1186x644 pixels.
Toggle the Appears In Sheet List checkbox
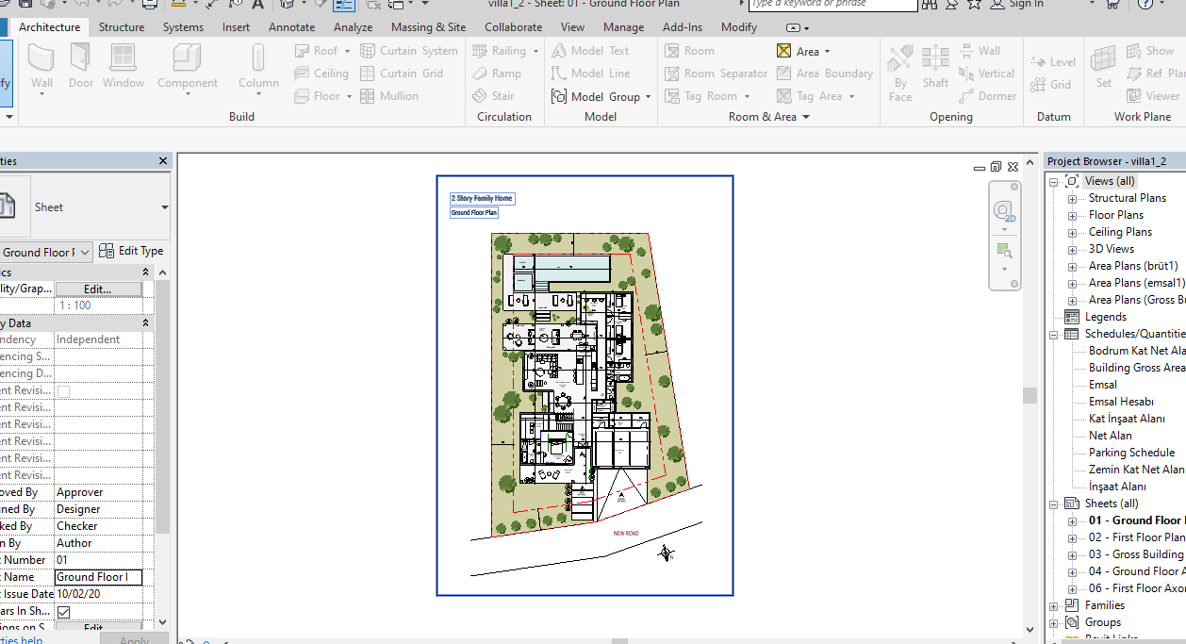click(x=63, y=611)
